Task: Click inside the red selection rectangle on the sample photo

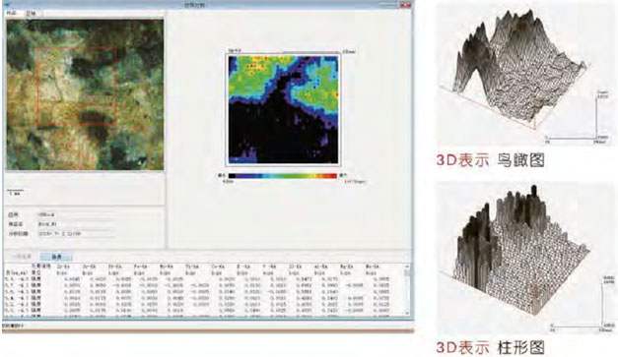Action: coord(77,86)
